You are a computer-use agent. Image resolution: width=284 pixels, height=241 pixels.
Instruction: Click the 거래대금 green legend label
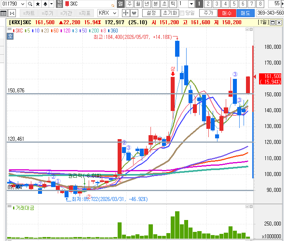coord(25,208)
